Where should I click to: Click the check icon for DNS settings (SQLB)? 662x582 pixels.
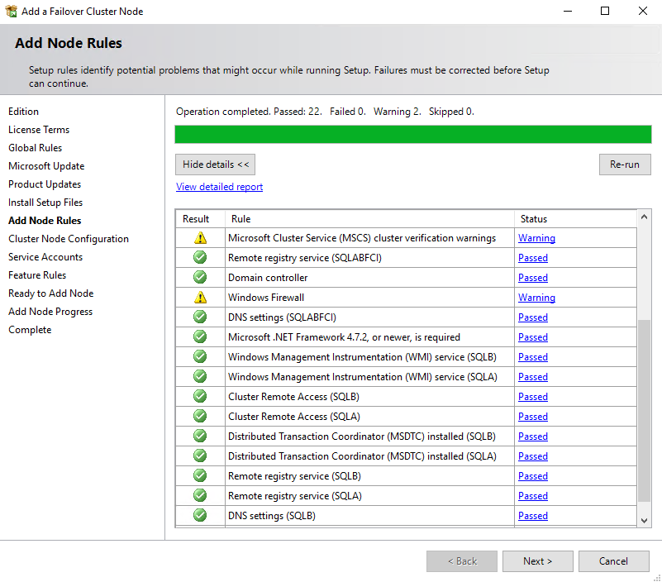tap(200, 515)
